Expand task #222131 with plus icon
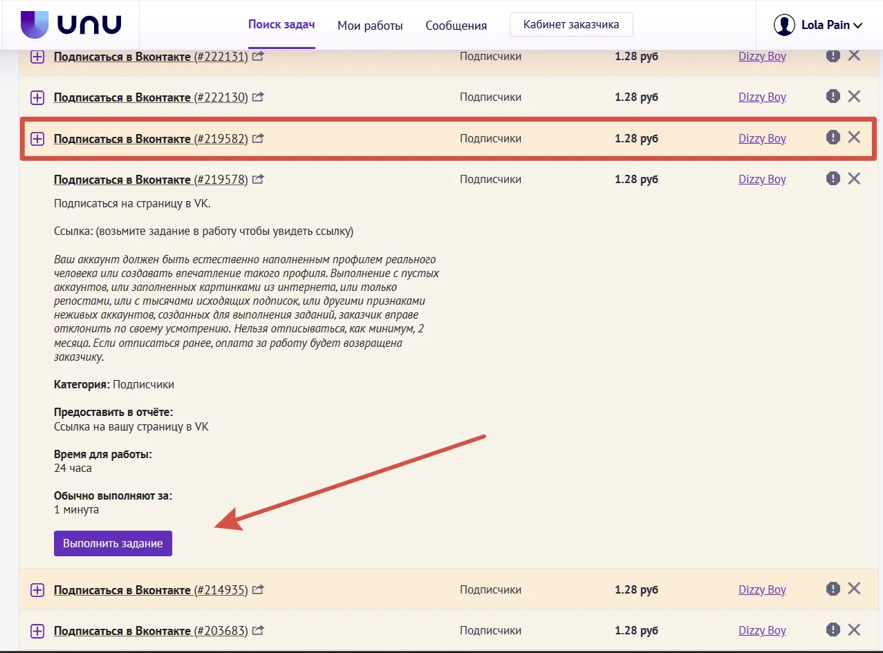Viewport: 883px width, 653px height. tap(37, 57)
